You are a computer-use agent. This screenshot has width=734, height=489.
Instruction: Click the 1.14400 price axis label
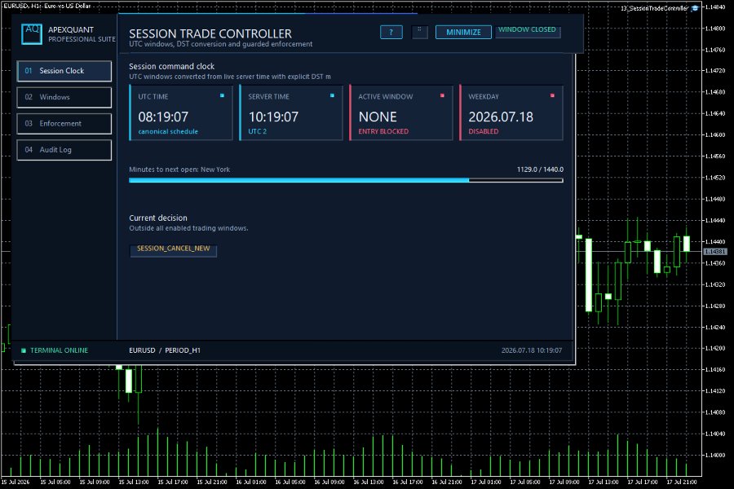coord(715,241)
